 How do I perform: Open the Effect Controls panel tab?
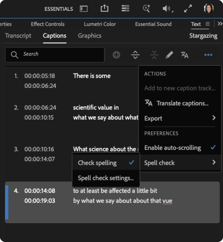[x=48, y=24]
